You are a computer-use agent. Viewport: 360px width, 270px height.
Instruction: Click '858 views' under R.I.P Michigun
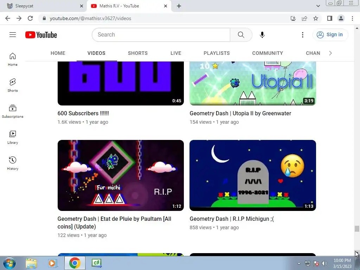200,227
